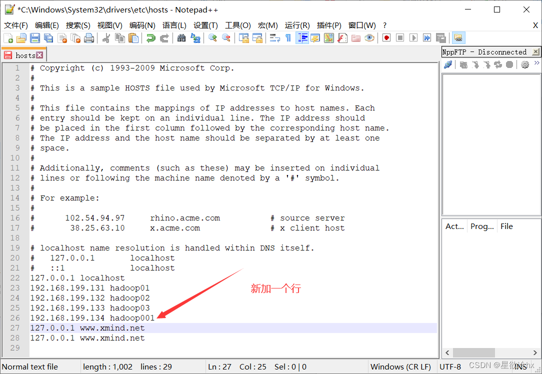Viewport: 542px width, 374px height.
Task: Toggle the NppFTP window toolbar button
Action: pyautogui.click(x=458, y=38)
